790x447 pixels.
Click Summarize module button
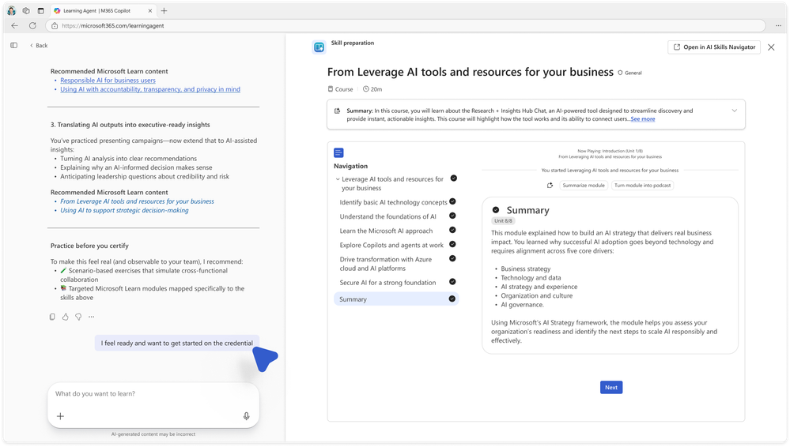pos(584,186)
